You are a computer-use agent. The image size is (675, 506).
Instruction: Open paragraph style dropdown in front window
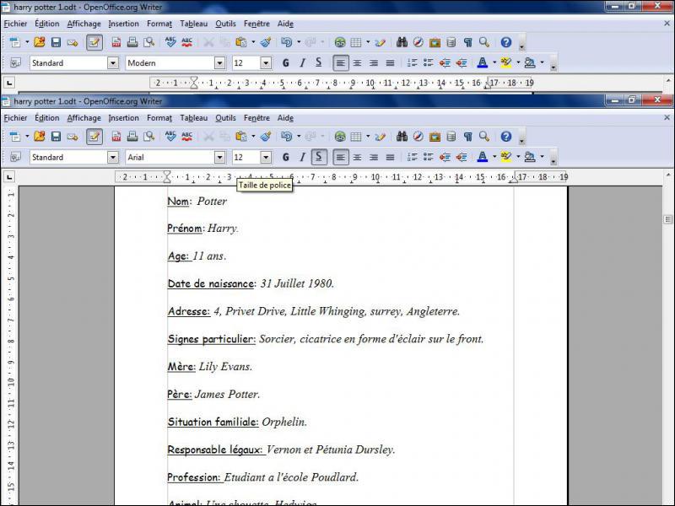[x=113, y=158]
